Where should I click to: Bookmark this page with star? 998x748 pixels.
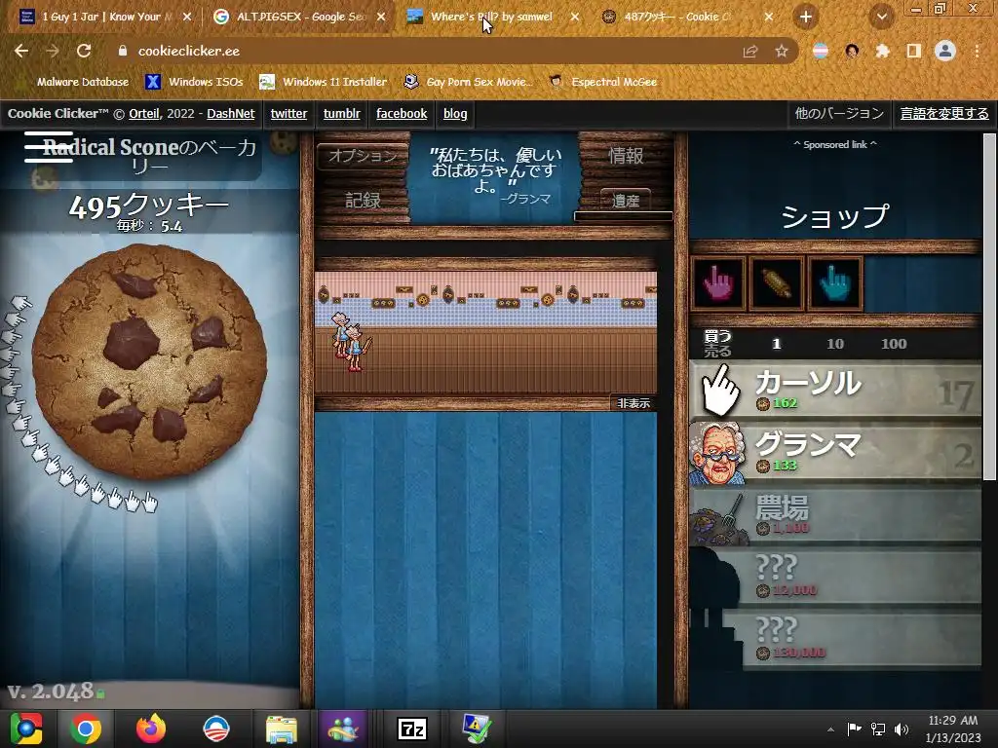pyautogui.click(x=782, y=52)
